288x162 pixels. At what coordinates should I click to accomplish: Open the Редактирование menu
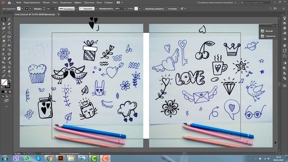click(x=32, y=3)
